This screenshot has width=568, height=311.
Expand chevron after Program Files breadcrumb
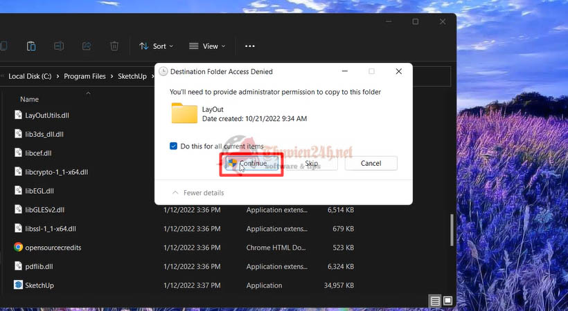pyautogui.click(x=112, y=76)
